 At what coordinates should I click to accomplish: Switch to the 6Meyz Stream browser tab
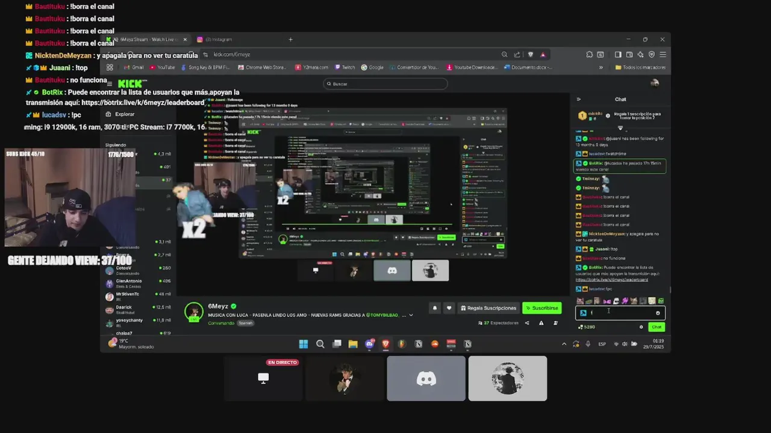click(x=148, y=40)
